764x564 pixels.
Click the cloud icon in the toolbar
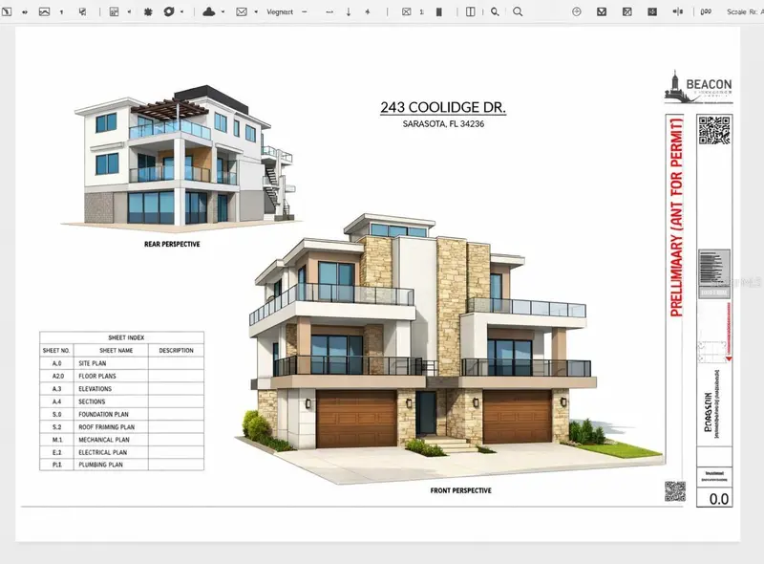coord(209,11)
